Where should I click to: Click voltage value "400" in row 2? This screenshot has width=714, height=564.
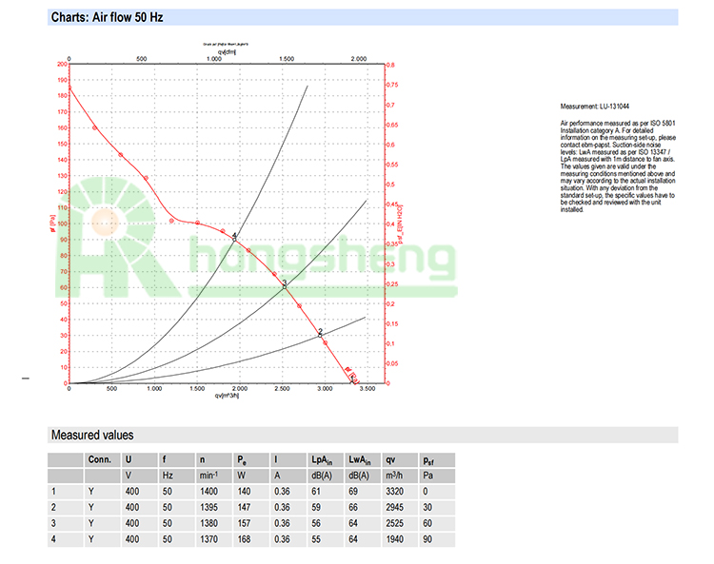(x=132, y=507)
